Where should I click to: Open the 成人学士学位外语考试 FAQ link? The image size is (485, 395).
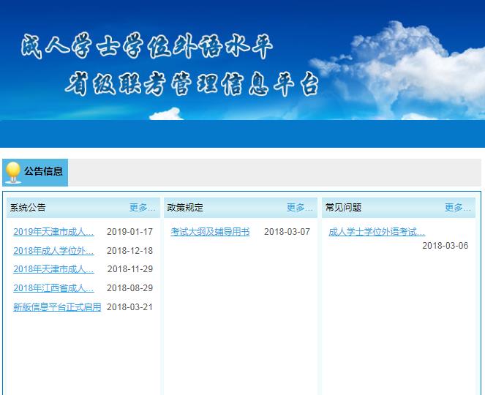point(377,232)
